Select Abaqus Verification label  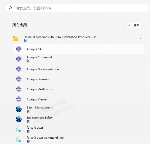(x=40, y=89)
